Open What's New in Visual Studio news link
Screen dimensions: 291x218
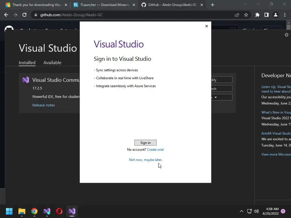(276, 112)
